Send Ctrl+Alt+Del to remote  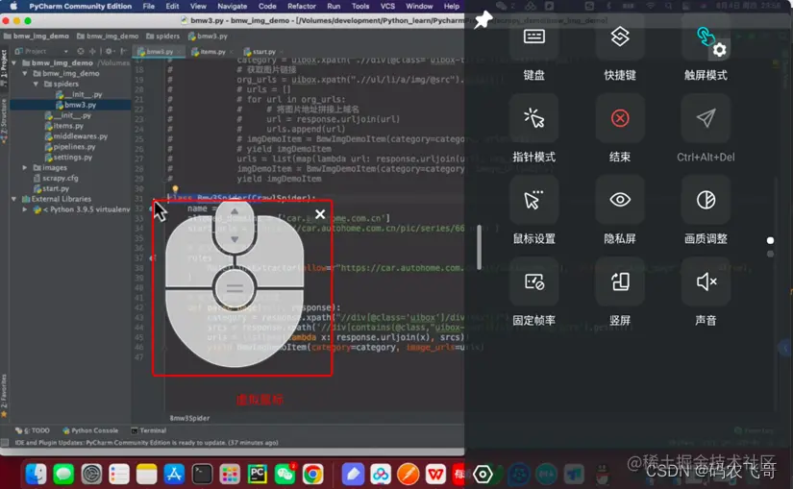coord(706,118)
